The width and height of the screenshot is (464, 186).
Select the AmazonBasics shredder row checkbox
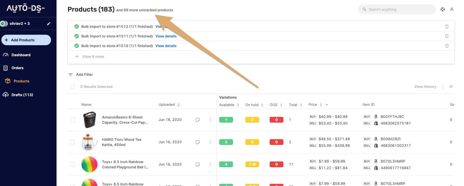(x=73, y=120)
